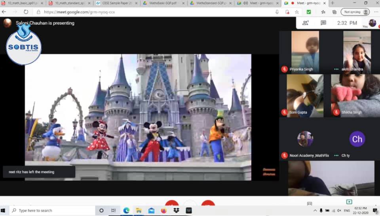380x216 pixels.
Task: Open the Meet participants list icon
Action: point(306,23)
